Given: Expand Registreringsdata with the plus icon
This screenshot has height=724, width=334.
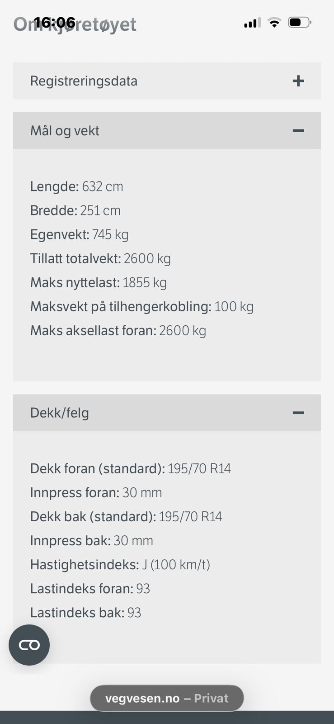Looking at the screenshot, I should point(298,81).
